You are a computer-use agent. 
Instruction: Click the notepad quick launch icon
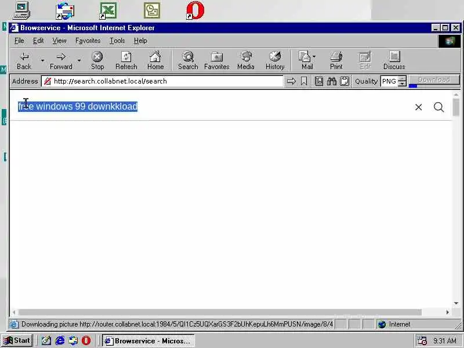point(46,340)
